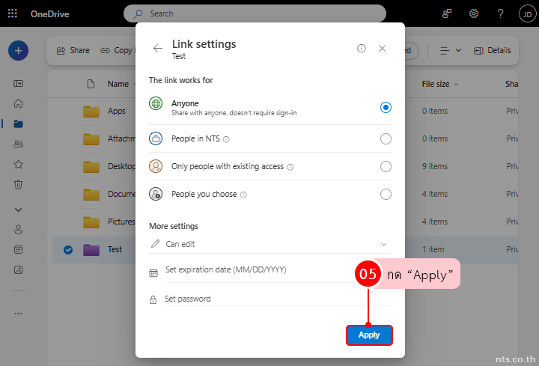Image resolution: width=539 pixels, height=366 pixels.
Task: Select the People you choose radio button
Action: 386,194
